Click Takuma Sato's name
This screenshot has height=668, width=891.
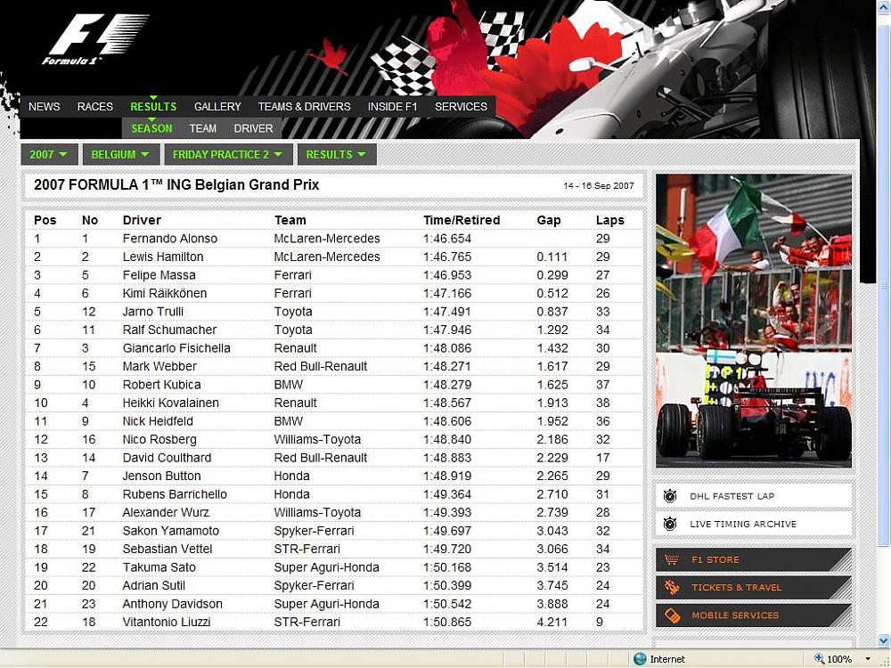159,566
